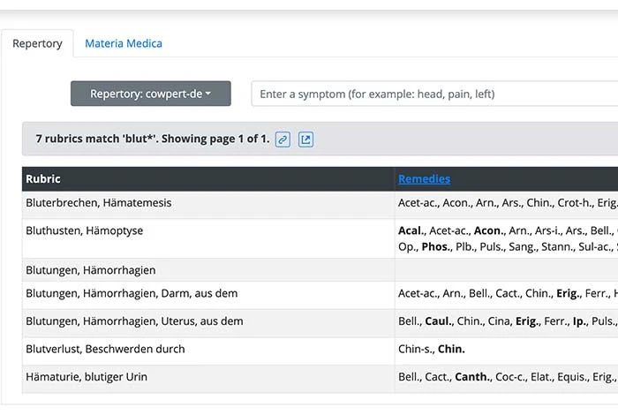The width and height of the screenshot is (618, 415).
Task: Select the Repertory tab
Action: tap(37, 43)
